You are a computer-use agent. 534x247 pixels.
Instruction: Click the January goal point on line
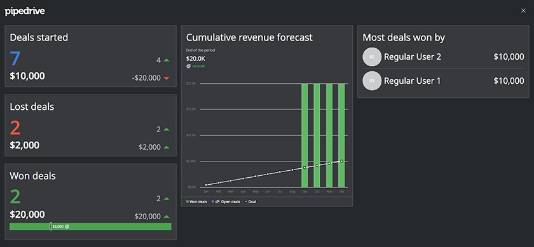click(206, 185)
